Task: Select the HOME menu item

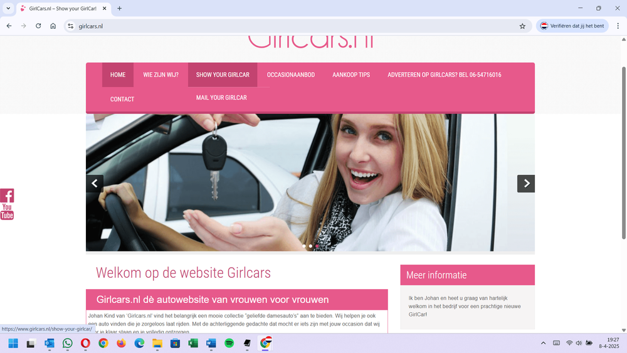Action: pos(118,75)
